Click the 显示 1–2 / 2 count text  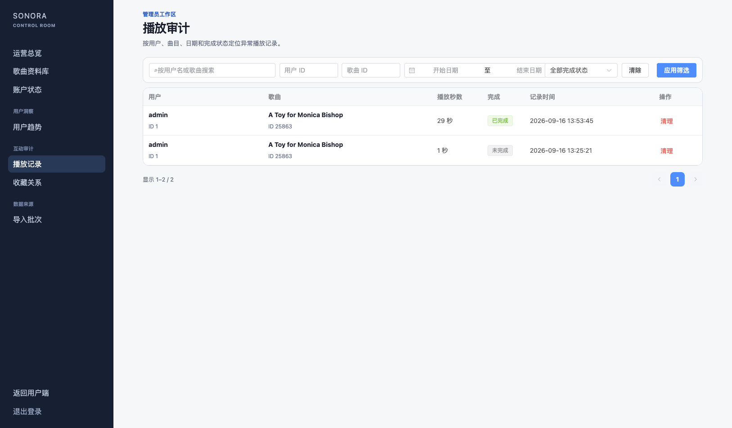pos(158,179)
